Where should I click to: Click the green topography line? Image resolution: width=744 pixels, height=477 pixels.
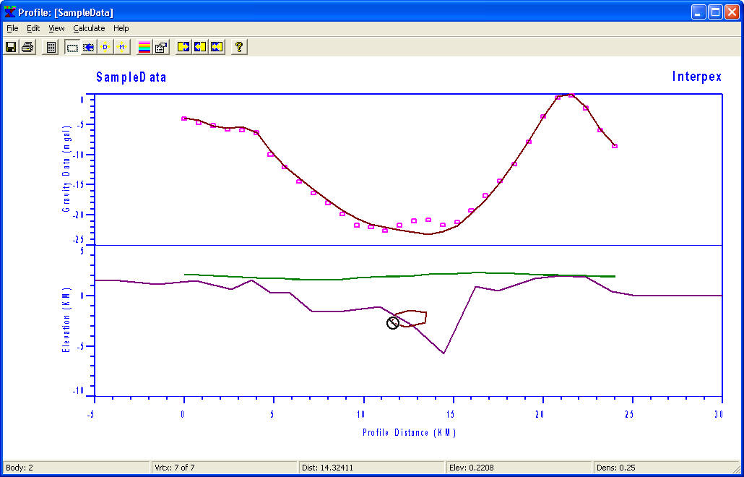pyautogui.click(x=399, y=276)
